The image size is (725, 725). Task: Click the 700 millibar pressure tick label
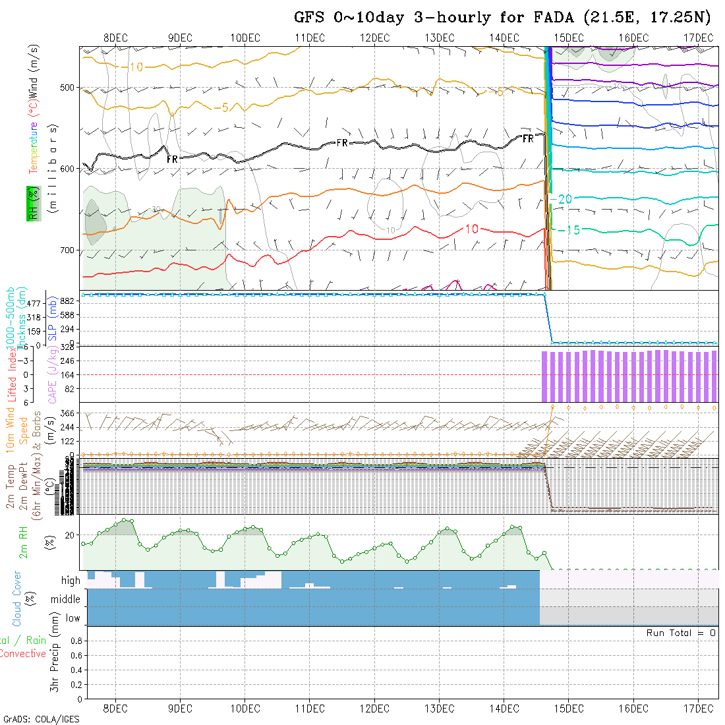pos(69,250)
